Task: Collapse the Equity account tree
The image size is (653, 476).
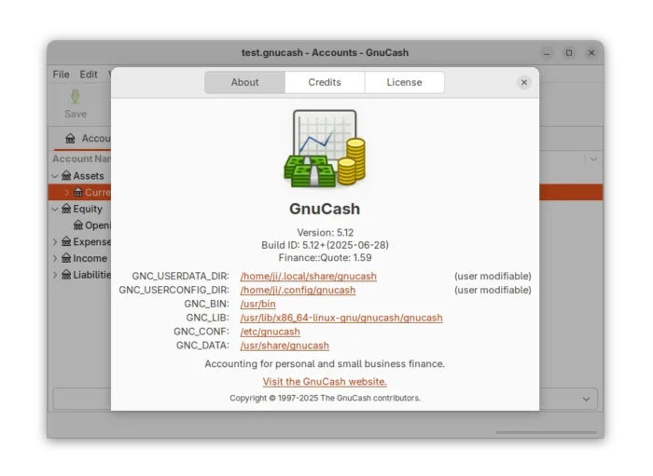Action: 55,210
